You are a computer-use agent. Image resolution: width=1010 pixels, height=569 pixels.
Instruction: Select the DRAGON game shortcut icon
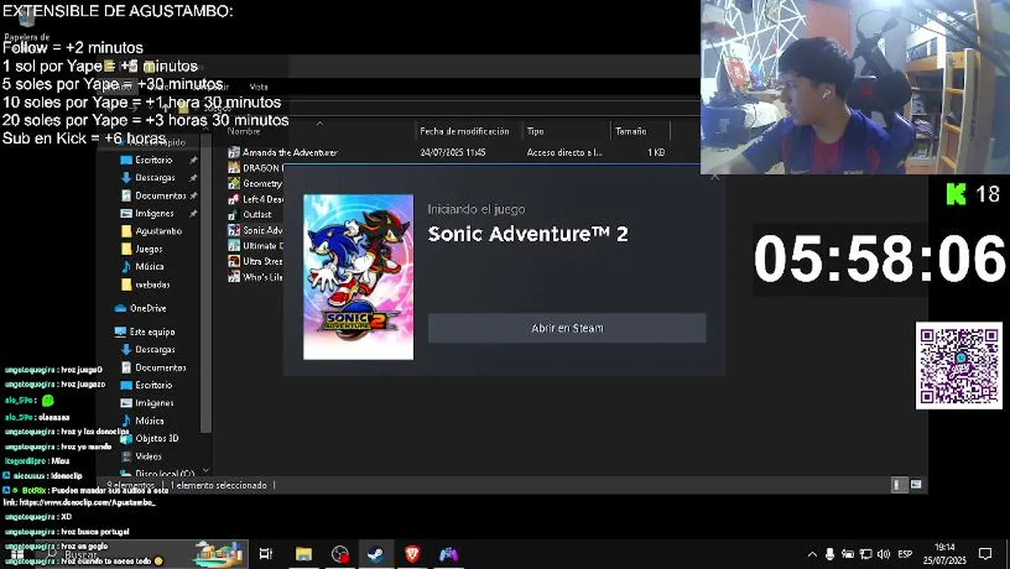pyautogui.click(x=233, y=168)
